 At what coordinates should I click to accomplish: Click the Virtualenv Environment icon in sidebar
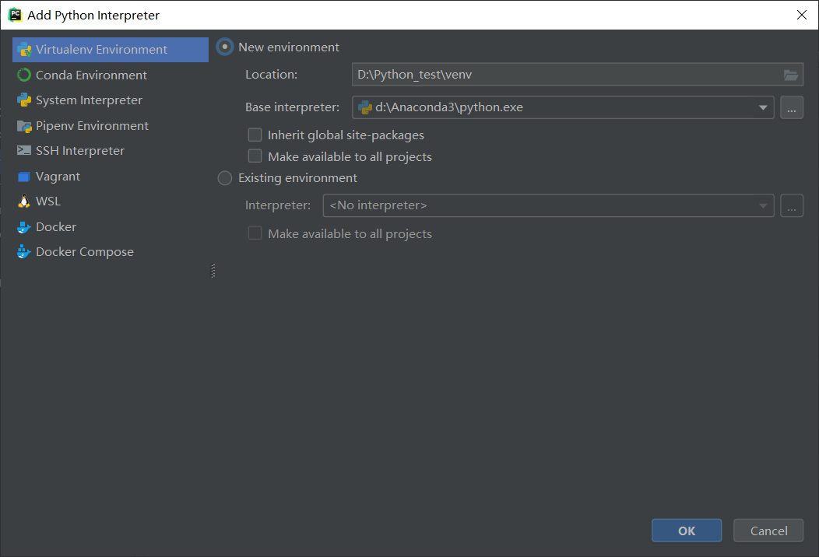(24, 50)
